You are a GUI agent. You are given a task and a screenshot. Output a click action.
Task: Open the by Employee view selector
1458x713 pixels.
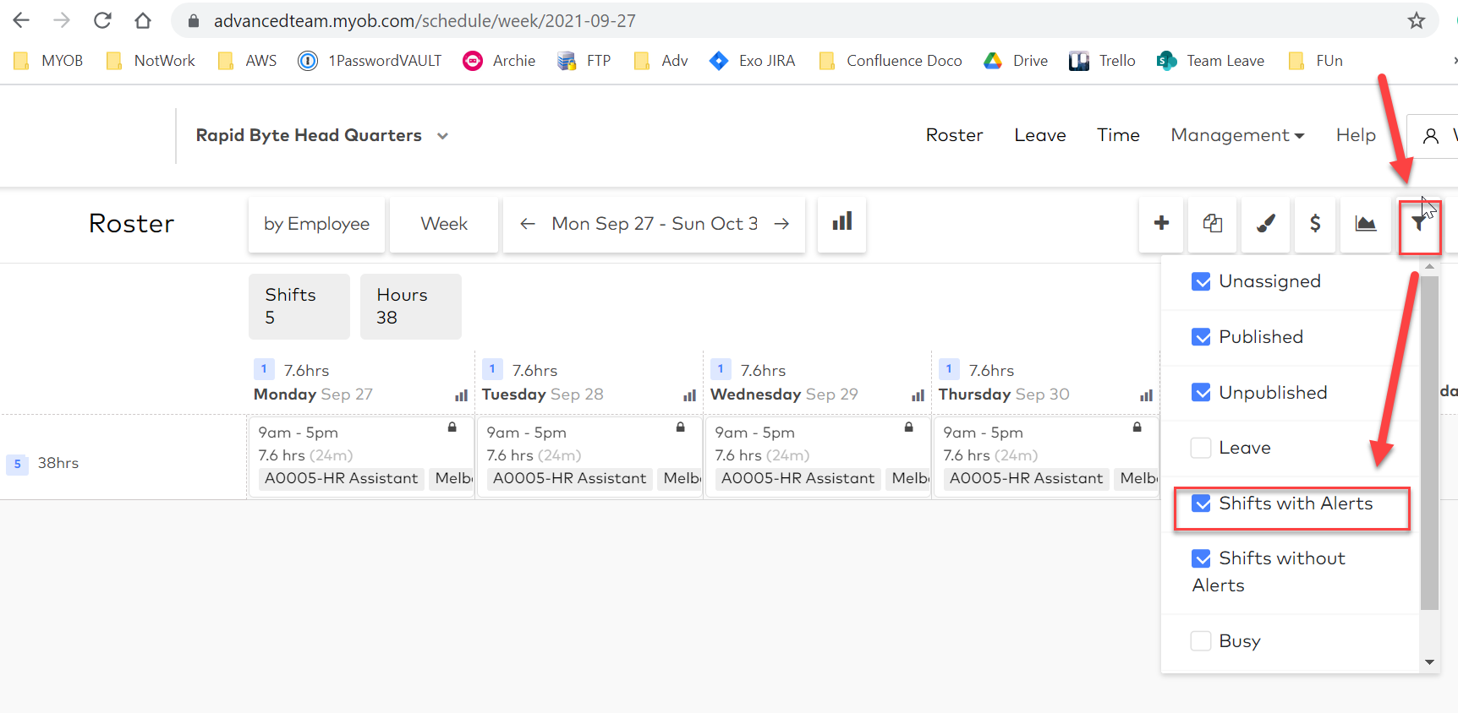click(316, 224)
